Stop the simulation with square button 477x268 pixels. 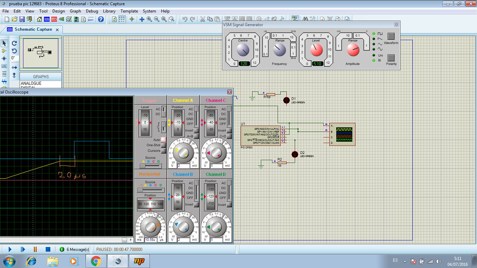(48, 249)
